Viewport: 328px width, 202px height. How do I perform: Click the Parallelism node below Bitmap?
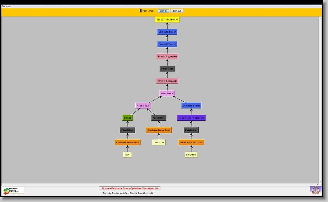(128, 130)
